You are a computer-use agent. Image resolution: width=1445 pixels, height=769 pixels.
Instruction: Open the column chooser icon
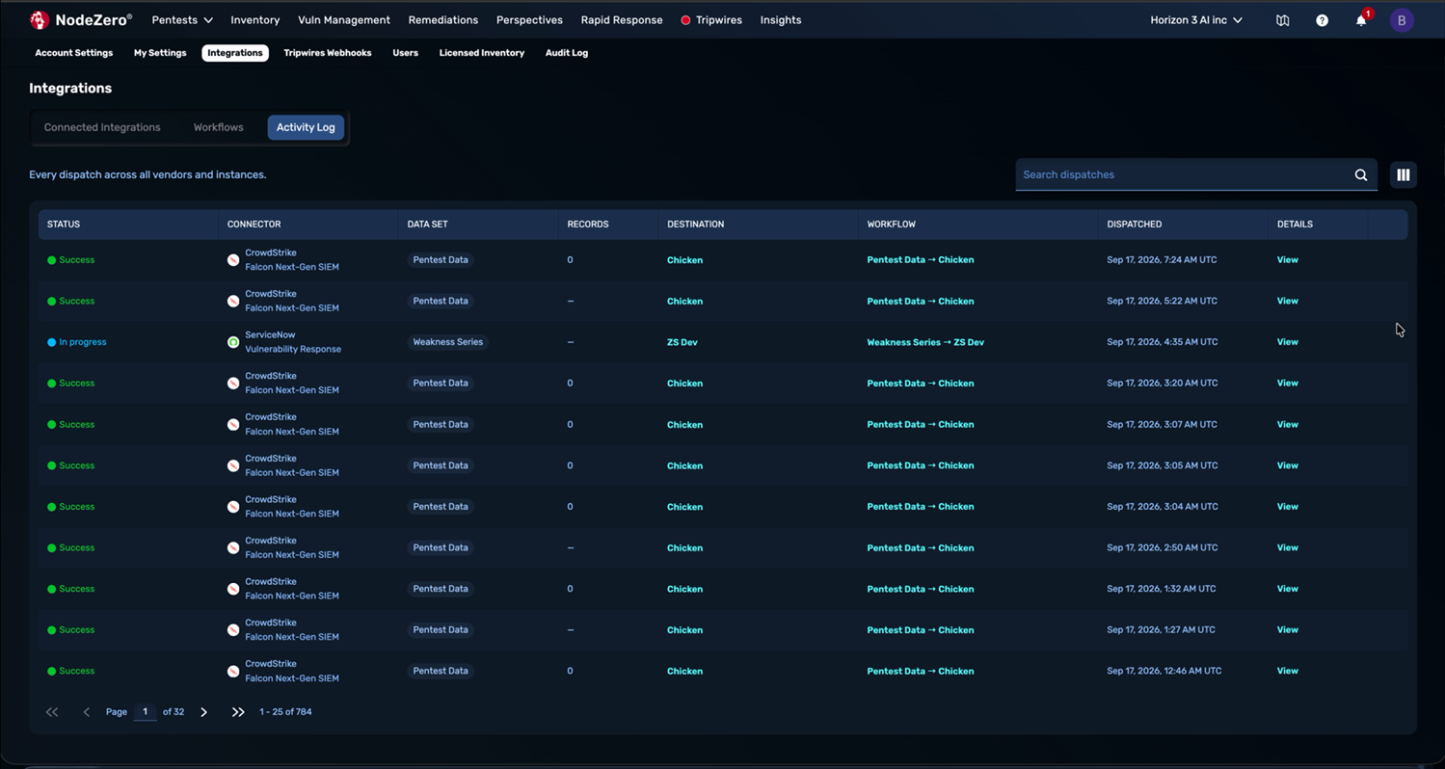(x=1404, y=175)
